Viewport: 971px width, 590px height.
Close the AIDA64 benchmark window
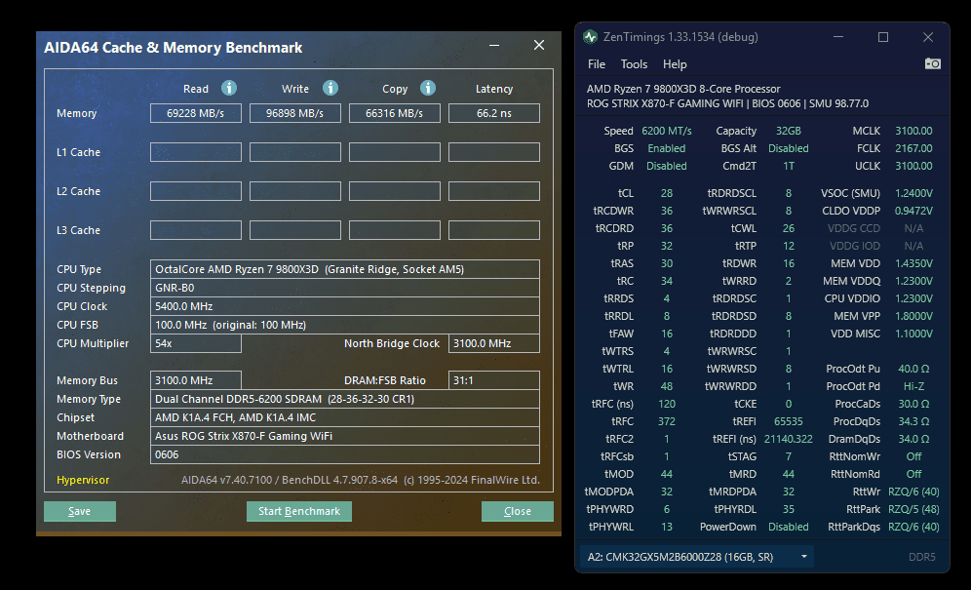[x=539, y=45]
